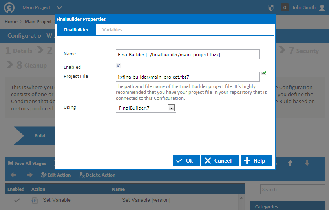Go to wizard step 8 Cleanup
The width and height of the screenshot is (329, 210).
[x=31, y=65]
